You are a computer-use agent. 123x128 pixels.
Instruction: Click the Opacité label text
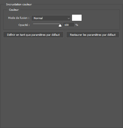24,25
